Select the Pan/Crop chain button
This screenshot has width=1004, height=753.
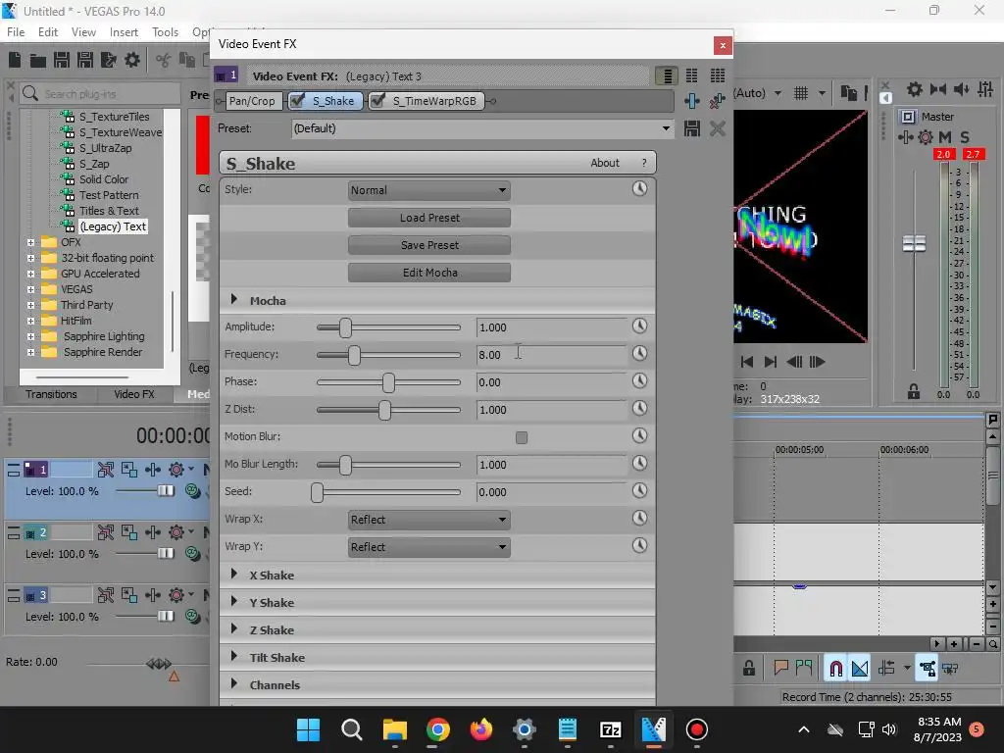point(252,101)
